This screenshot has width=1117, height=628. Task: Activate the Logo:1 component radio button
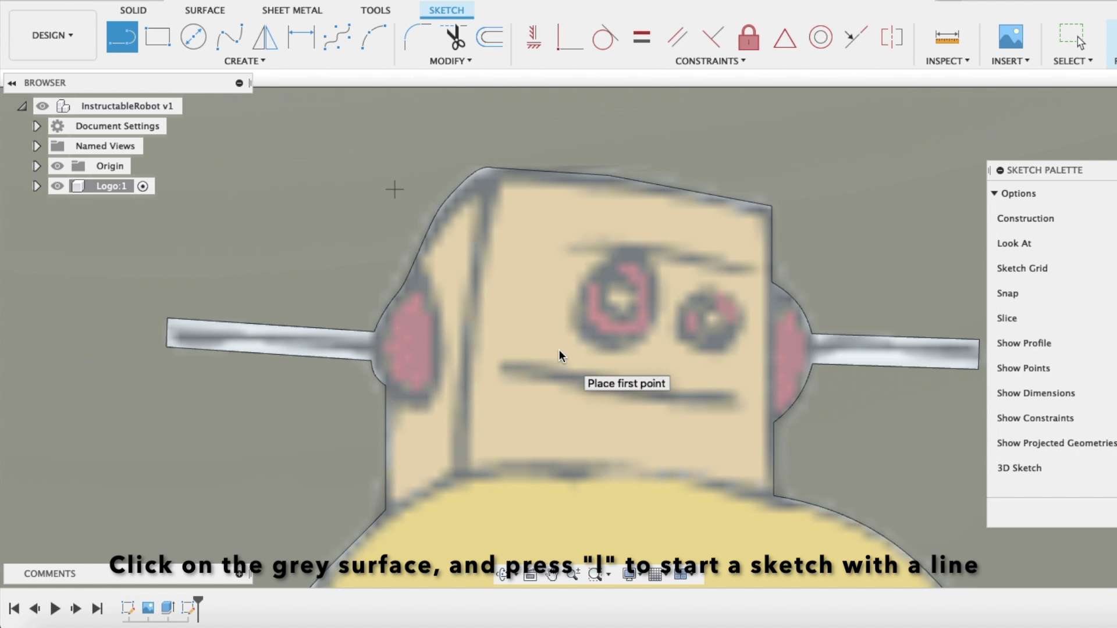coord(143,186)
